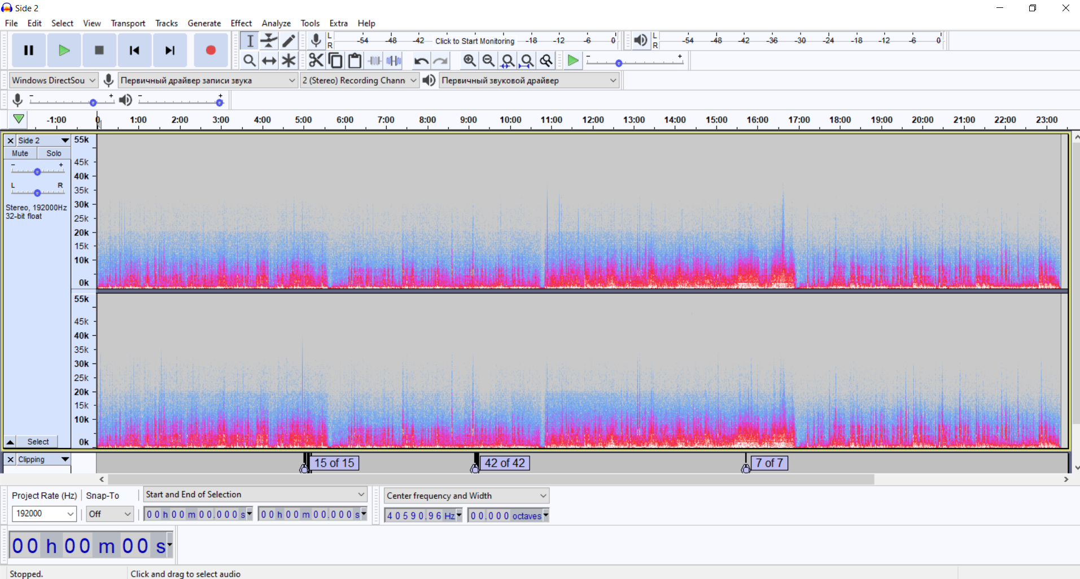The image size is (1080, 579).
Task: Close the Clipping label track
Action: (10, 459)
